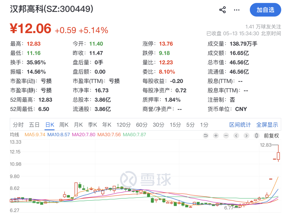
Task: Click the 货币单位 value CNY
Action: point(241,109)
